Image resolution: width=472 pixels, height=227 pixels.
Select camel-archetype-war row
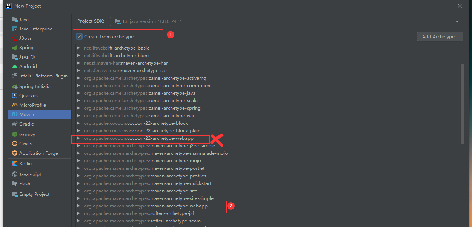pos(267,116)
